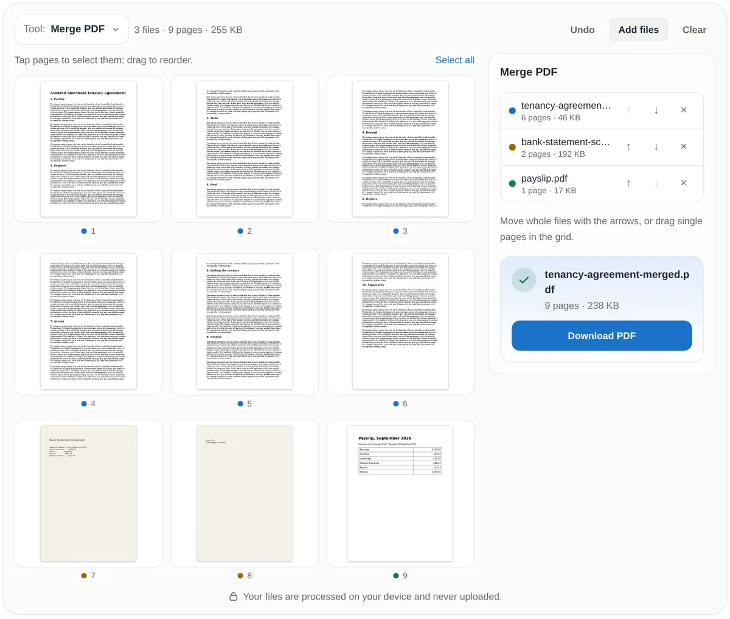The height and width of the screenshot is (619, 730).
Task: Click the page 1 number label
Action: 93,231
